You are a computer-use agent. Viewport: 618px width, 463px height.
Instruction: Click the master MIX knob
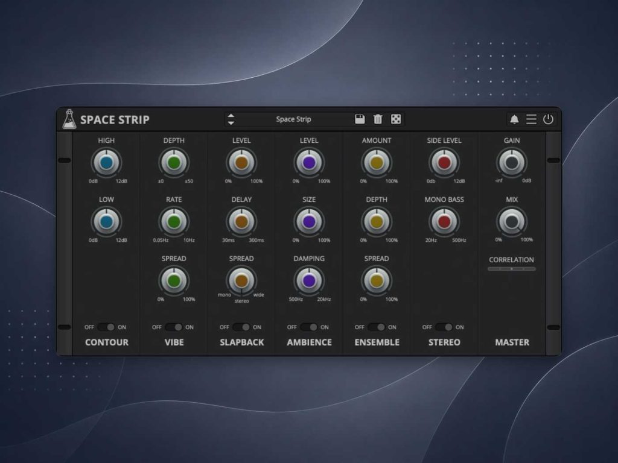[512, 222]
